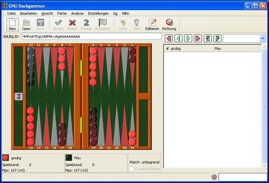Click the red checkers on point 8
This screenshot has height=183, width=269.
point(62,59)
